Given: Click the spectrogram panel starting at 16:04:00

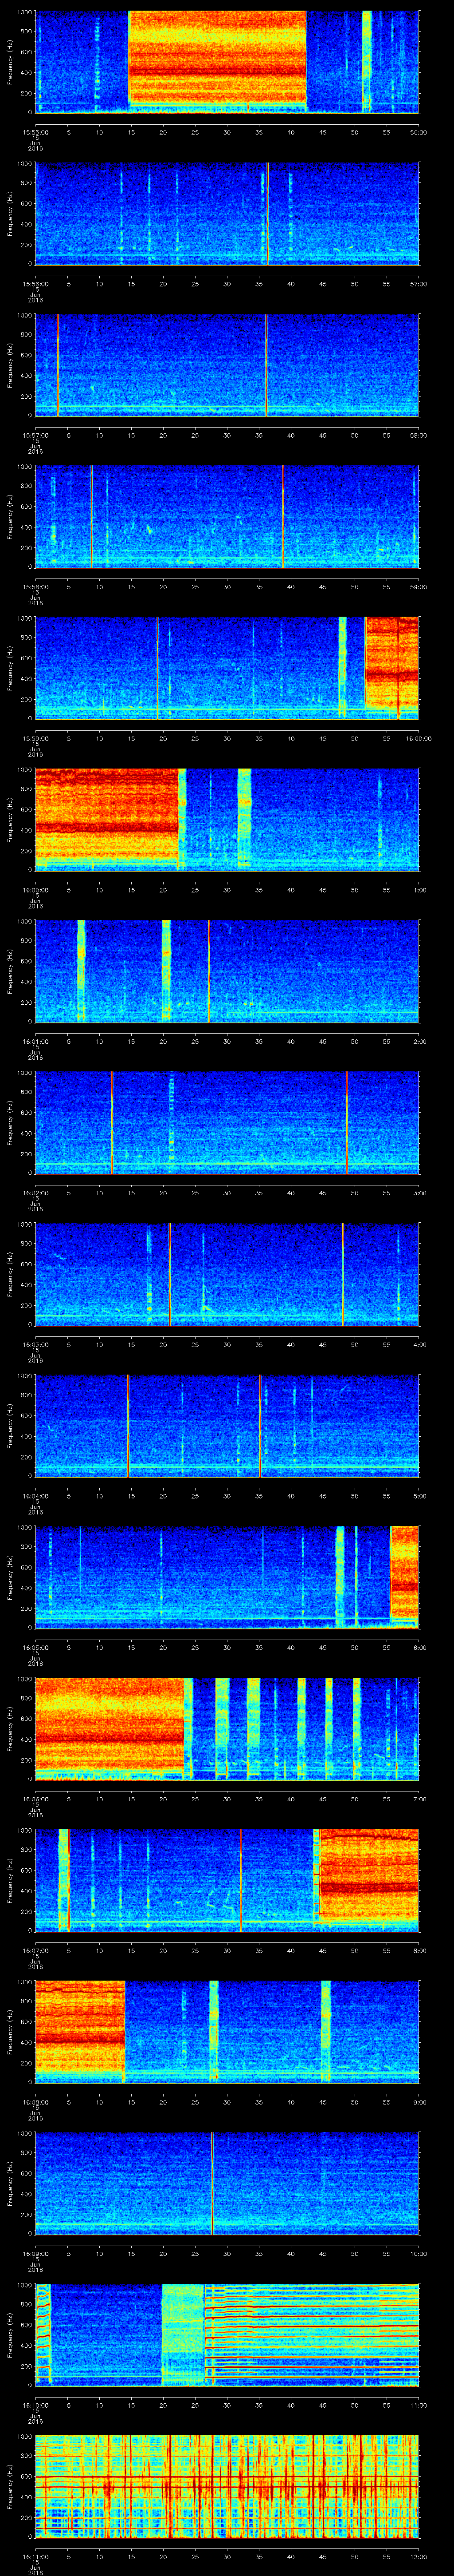Looking at the screenshot, I should (x=227, y=1425).
